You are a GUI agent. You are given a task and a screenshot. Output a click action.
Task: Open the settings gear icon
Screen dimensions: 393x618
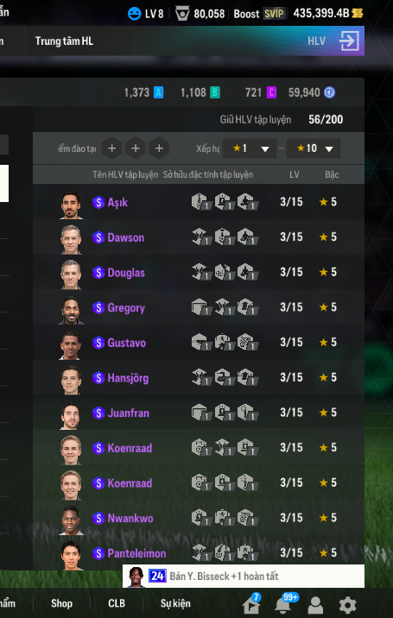[347, 605]
